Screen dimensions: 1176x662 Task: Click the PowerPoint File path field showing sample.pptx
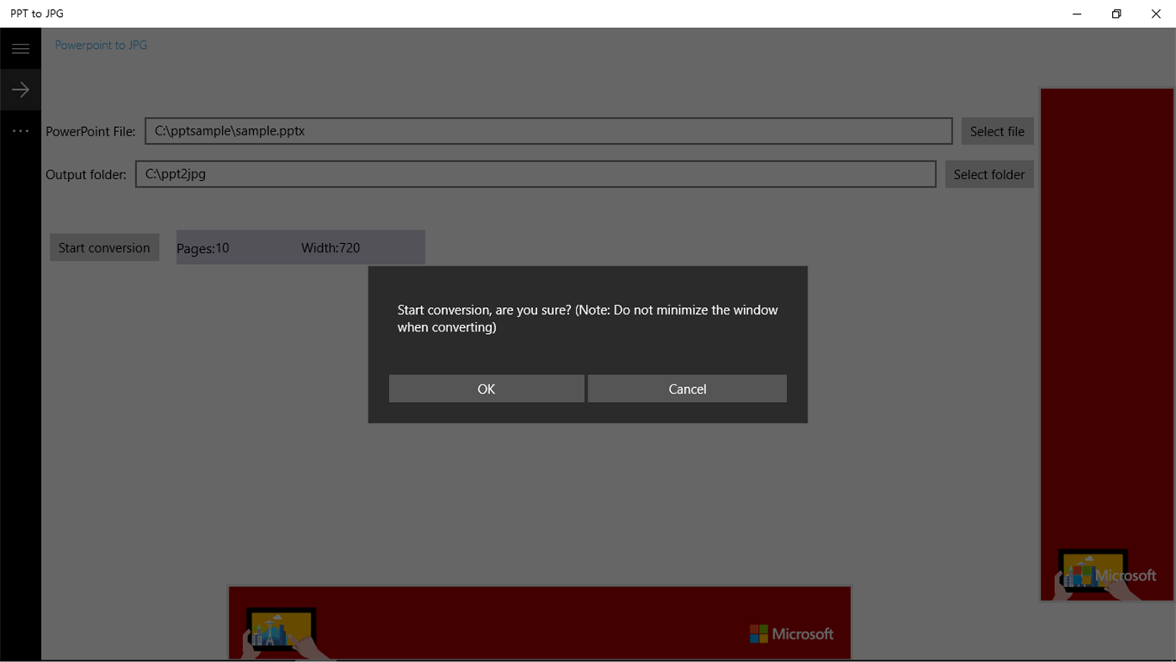click(x=548, y=130)
